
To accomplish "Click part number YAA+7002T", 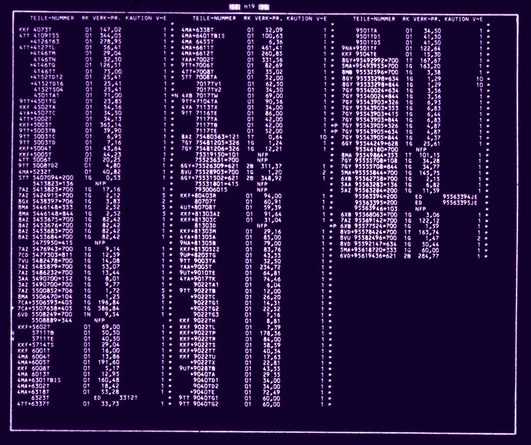I will click(197, 60).
